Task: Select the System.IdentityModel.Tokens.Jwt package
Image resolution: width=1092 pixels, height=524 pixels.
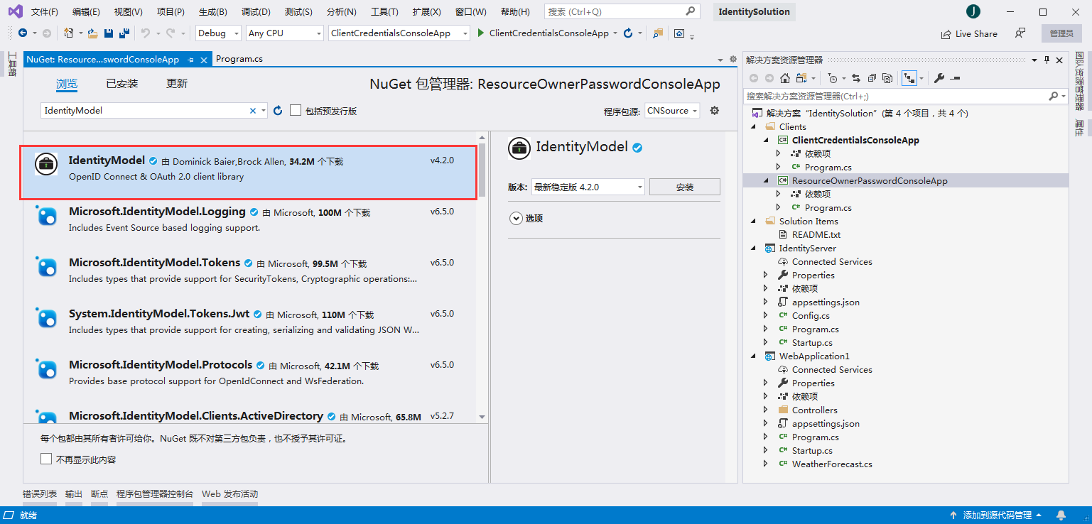Action: tap(250, 321)
